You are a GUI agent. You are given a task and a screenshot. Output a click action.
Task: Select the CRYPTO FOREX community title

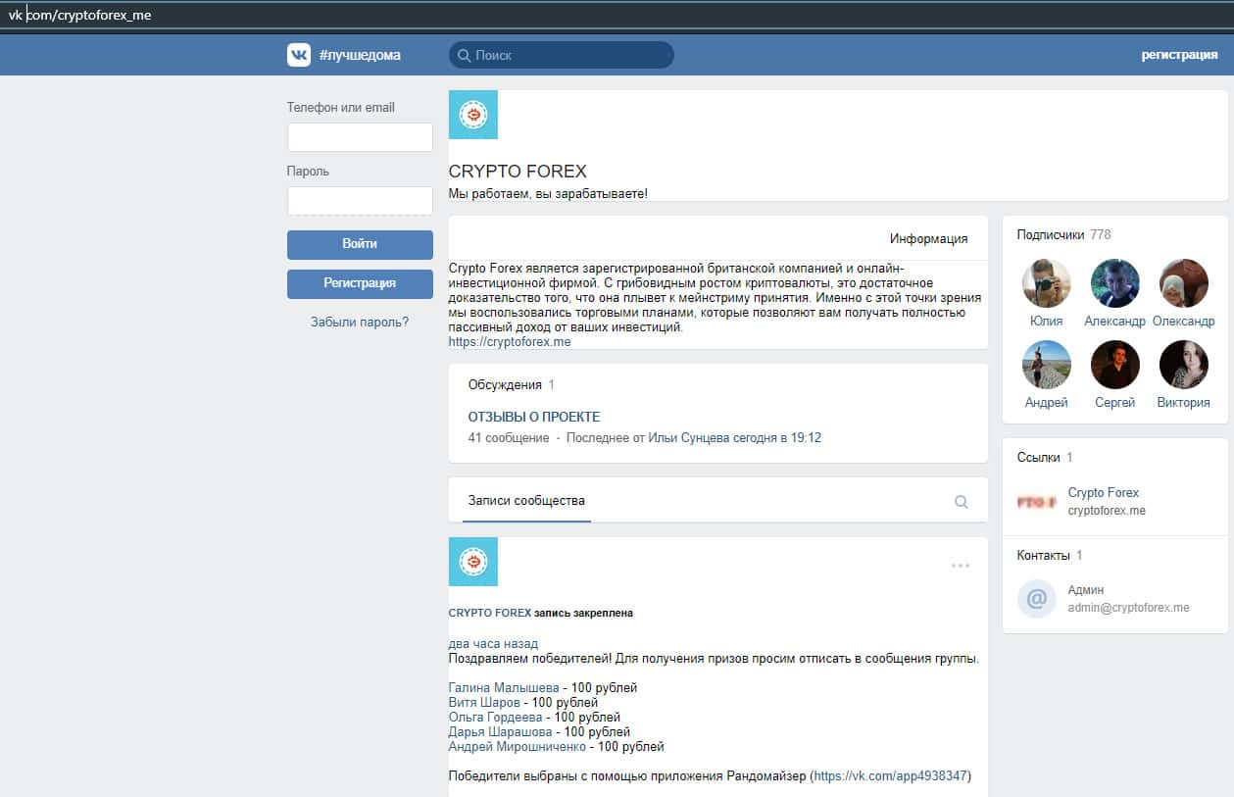coord(518,172)
